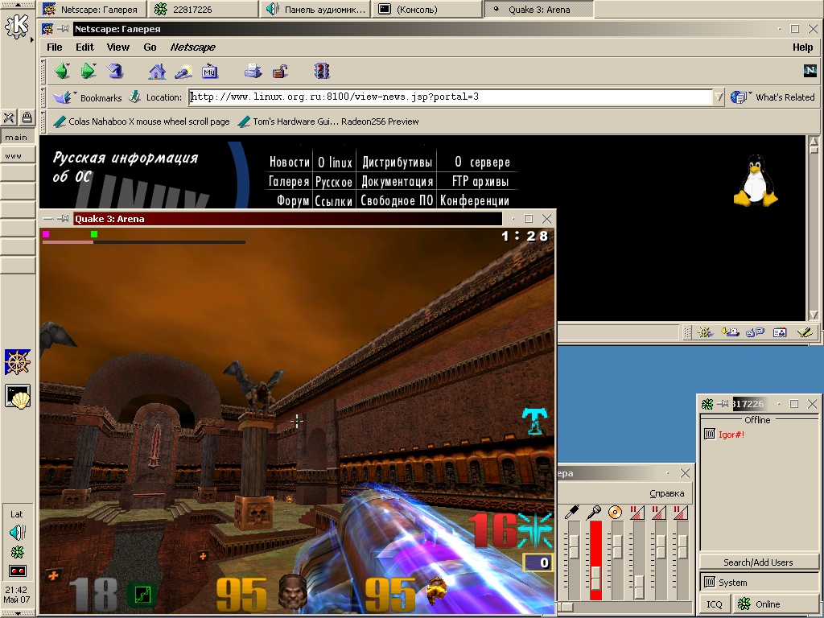Click Netscape N logo throbber
Viewport: 824px width, 618px height.
[x=810, y=71]
